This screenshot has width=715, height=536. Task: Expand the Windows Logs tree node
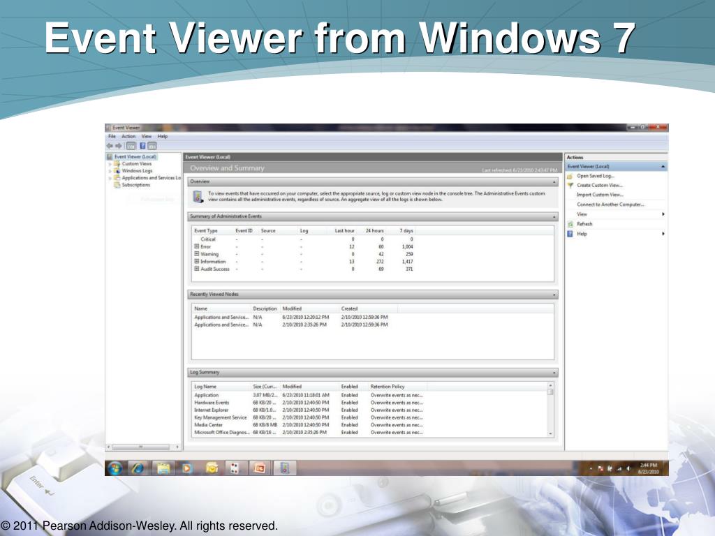pyautogui.click(x=110, y=171)
